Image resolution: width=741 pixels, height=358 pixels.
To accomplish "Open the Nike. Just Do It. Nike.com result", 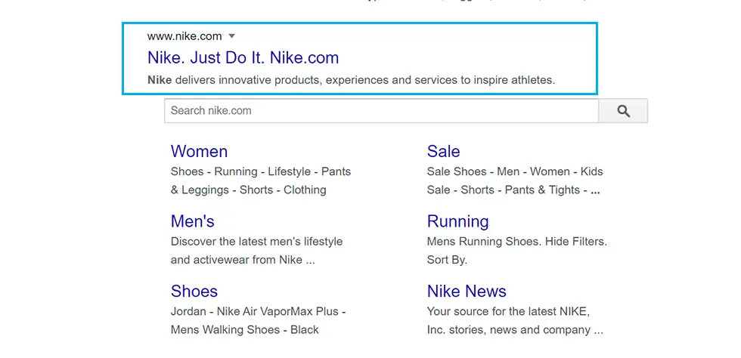I will (243, 57).
